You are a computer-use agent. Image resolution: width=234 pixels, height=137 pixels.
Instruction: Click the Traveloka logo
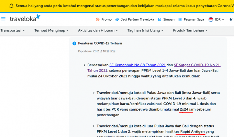point(25,19)
